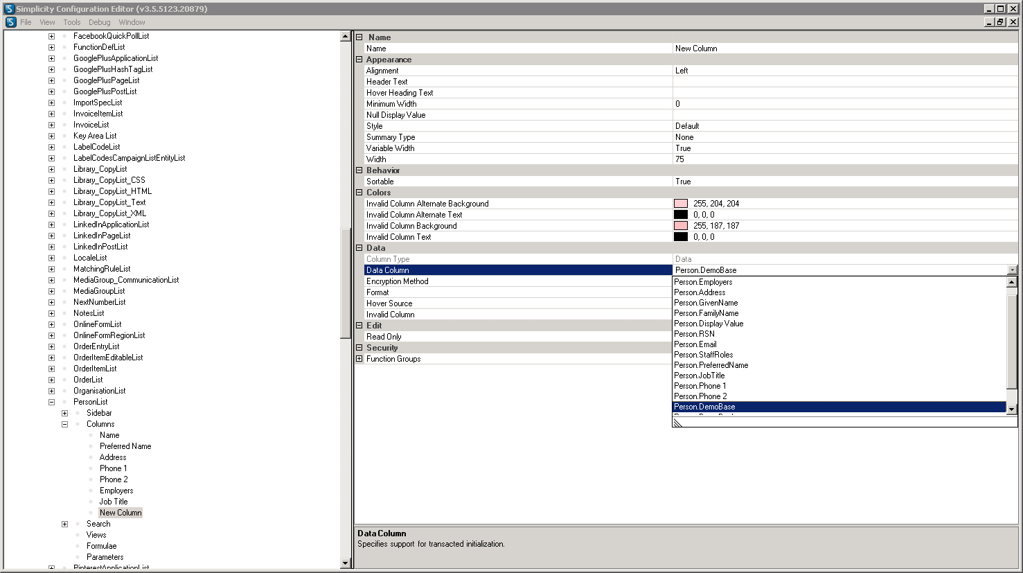
Task: Click tree panel scroll-down arrow
Action: point(346,563)
